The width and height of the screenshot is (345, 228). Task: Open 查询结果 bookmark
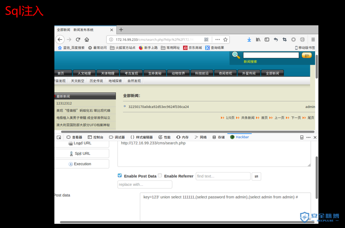click(214, 48)
